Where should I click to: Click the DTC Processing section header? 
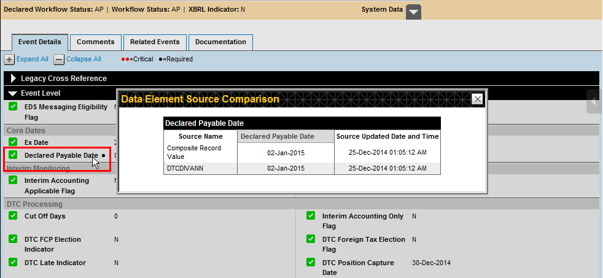(x=34, y=204)
